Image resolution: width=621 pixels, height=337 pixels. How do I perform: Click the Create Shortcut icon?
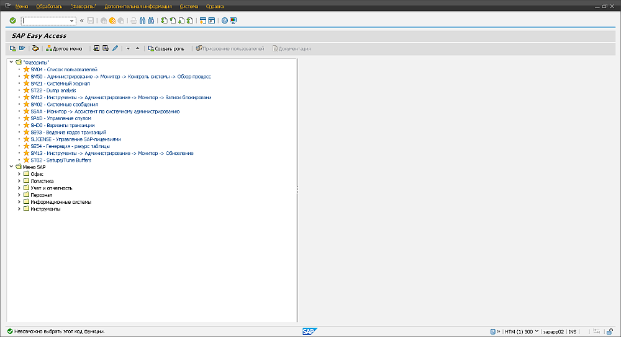pyautogui.click(x=212, y=20)
